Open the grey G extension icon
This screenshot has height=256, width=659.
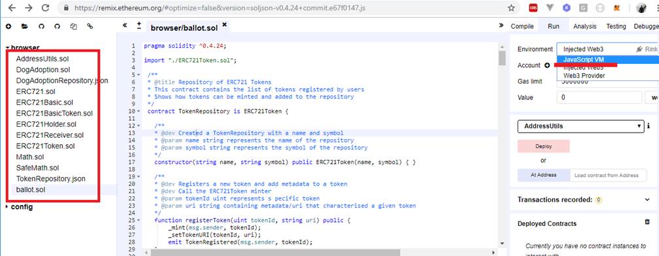583,8
